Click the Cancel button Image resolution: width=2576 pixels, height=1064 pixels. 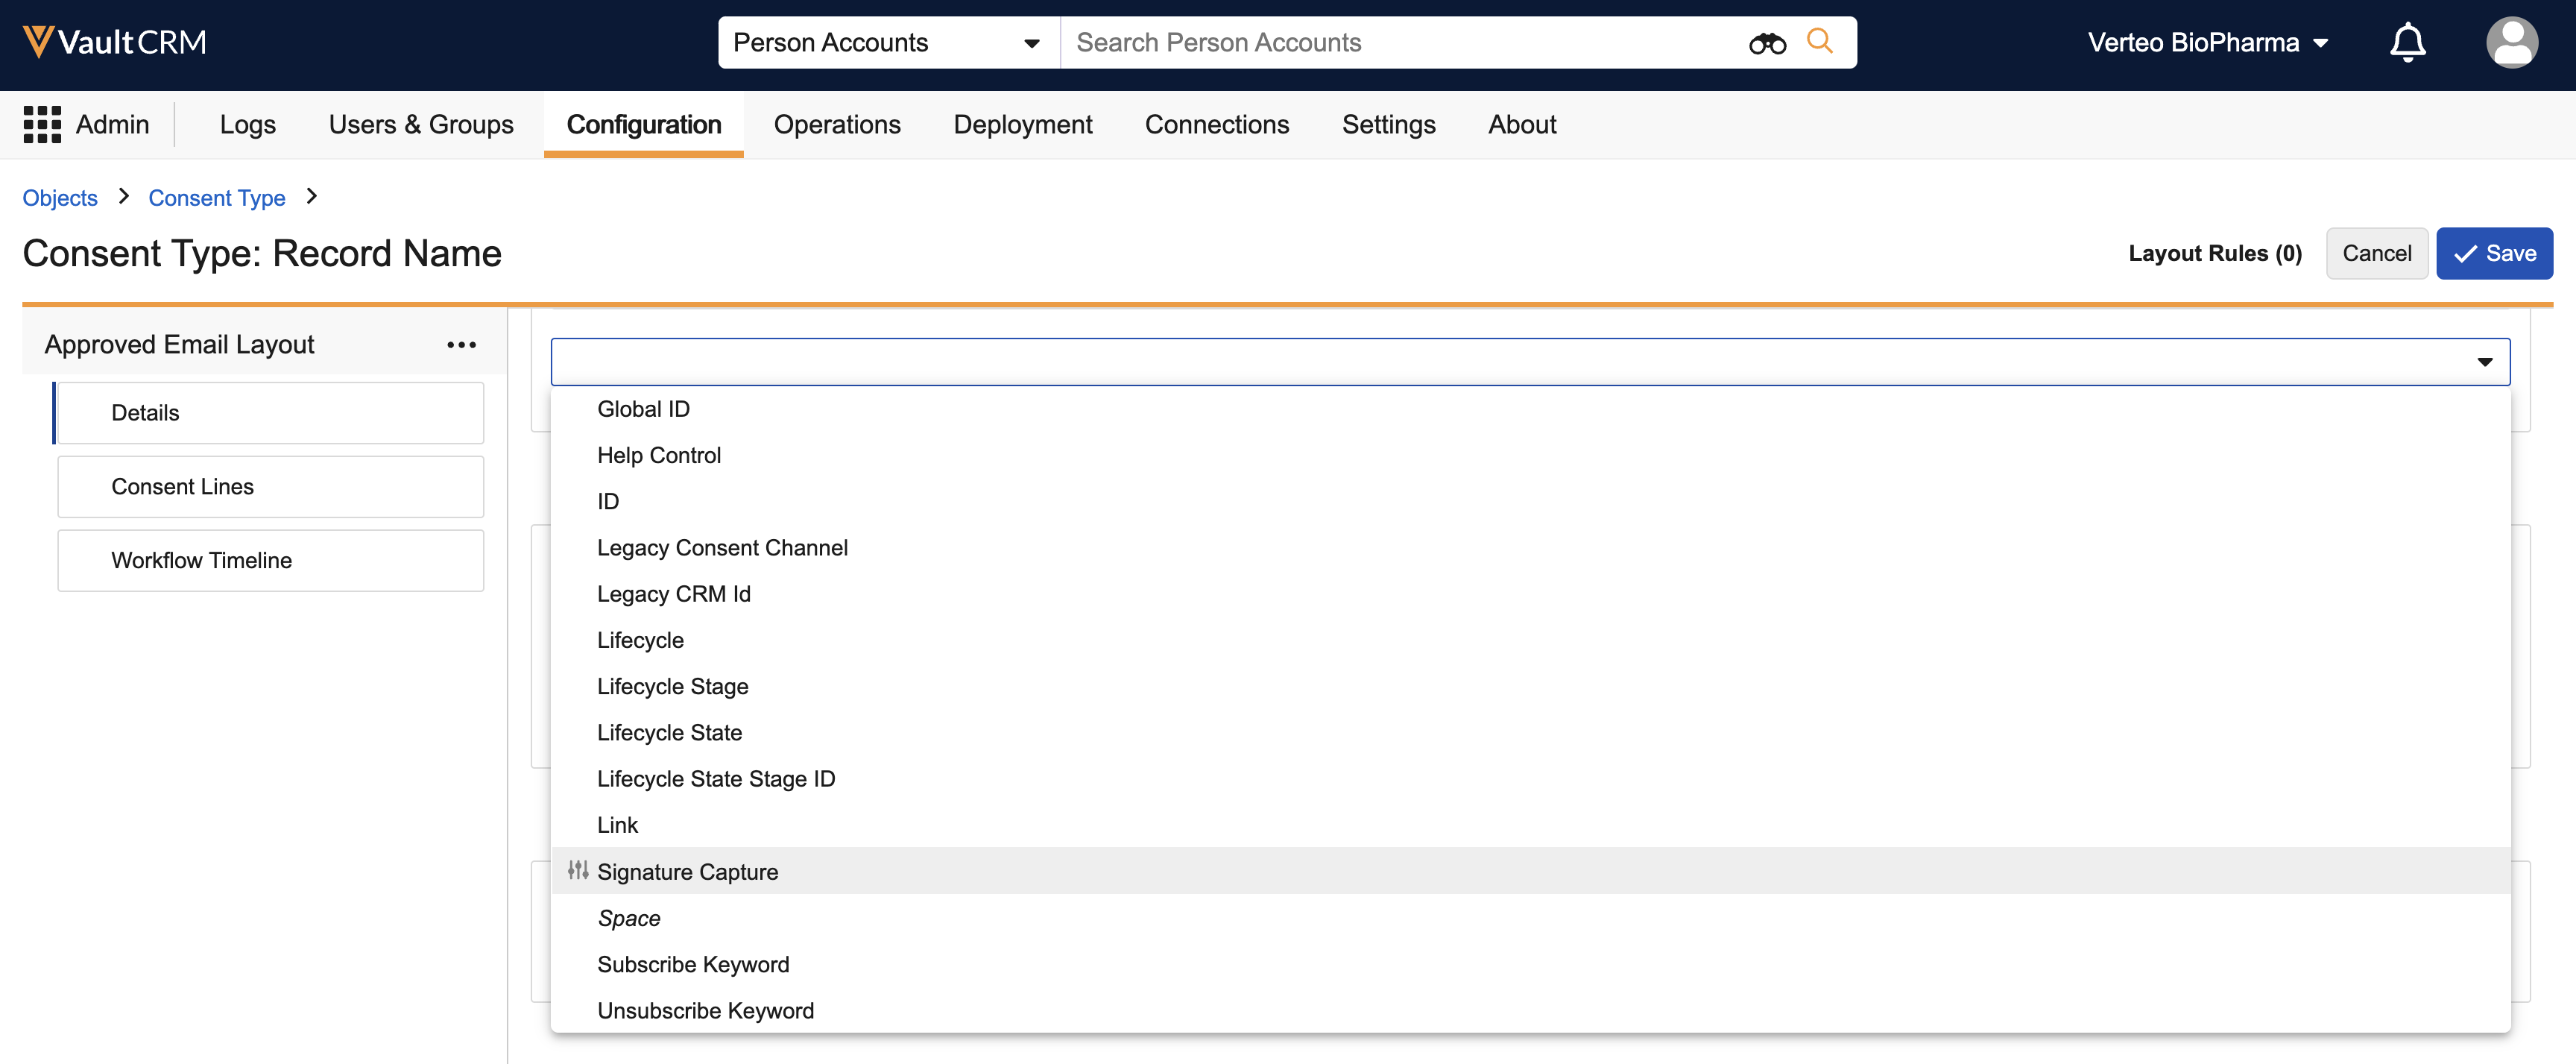click(x=2376, y=254)
